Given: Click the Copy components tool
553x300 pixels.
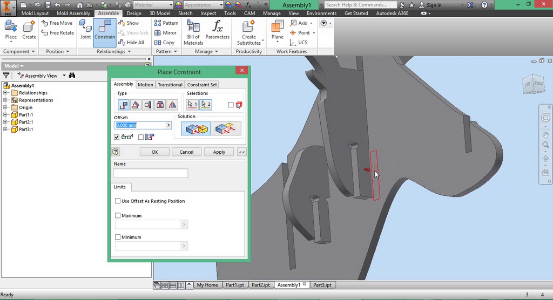Looking at the screenshot, I should 164,42.
